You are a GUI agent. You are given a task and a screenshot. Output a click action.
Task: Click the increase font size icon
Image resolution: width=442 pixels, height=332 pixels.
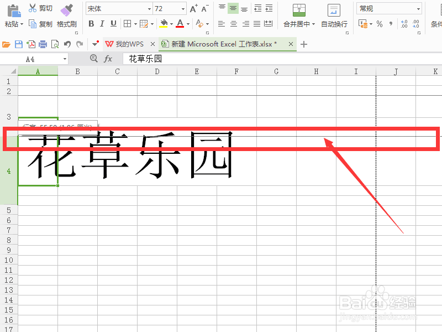(193, 8)
